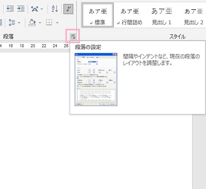Apply the 行間詰め style
The height and width of the screenshot is (189, 206).
pyautogui.click(x=130, y=15)
